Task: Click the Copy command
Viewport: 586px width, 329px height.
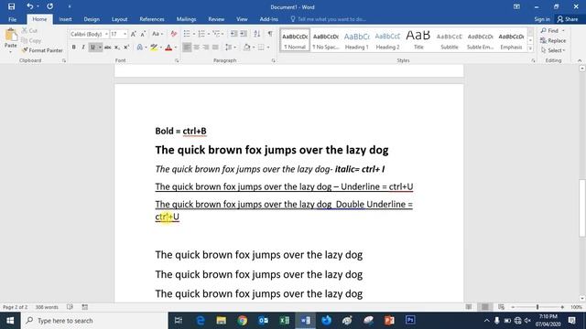Action: pos(31,40)
